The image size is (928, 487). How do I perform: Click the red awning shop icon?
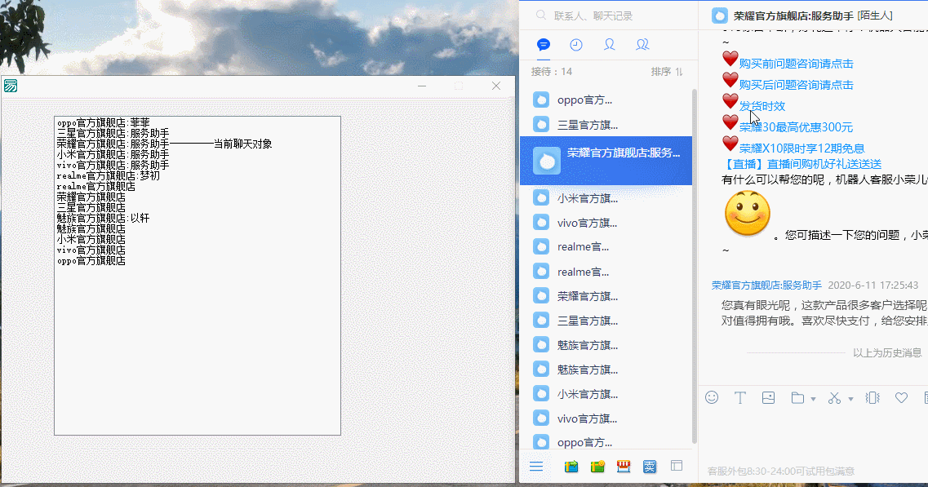coord(624,467)
